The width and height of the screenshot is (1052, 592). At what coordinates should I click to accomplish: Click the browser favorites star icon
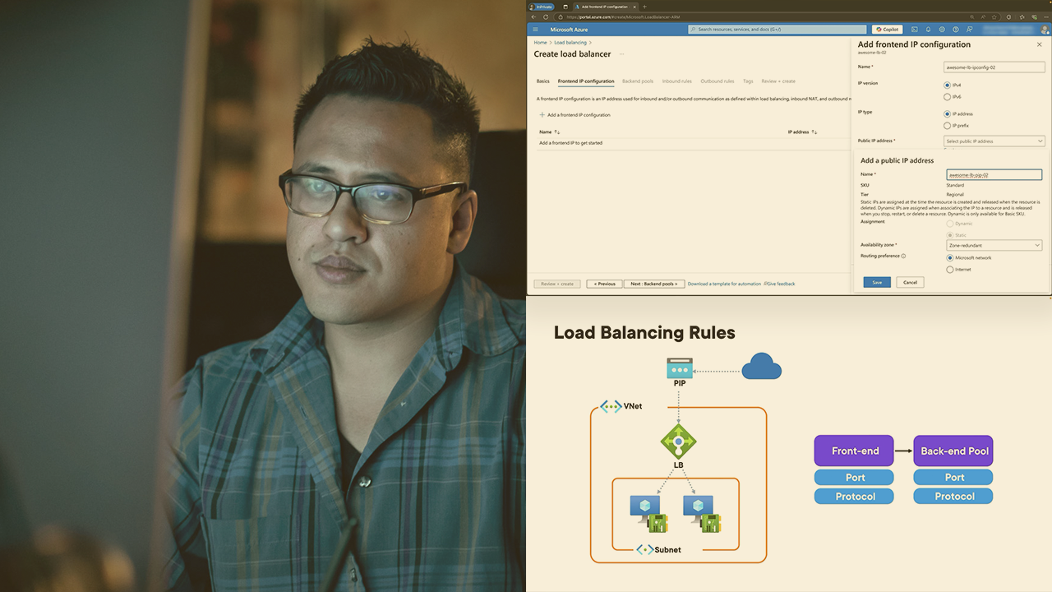click(x=994, y=16)
